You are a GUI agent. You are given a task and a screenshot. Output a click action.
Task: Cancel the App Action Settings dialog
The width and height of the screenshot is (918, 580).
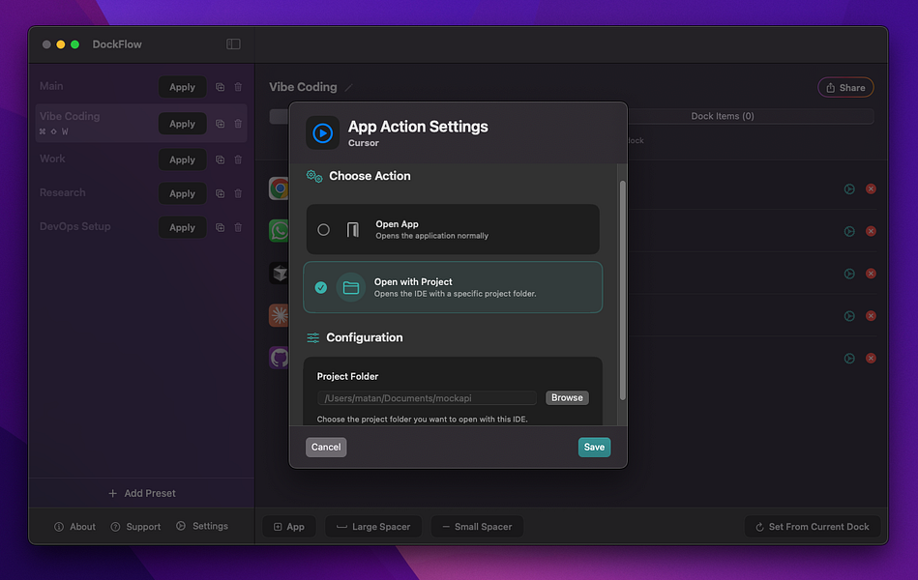point(326,448)
